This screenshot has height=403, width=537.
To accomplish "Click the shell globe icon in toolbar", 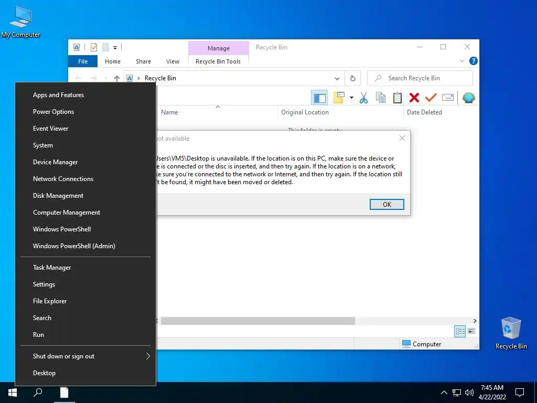I will click(468, 98).
